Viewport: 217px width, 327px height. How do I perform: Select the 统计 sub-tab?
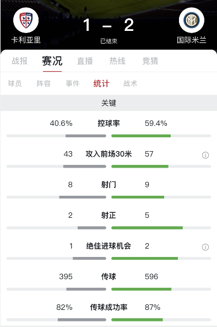(101, 84)
